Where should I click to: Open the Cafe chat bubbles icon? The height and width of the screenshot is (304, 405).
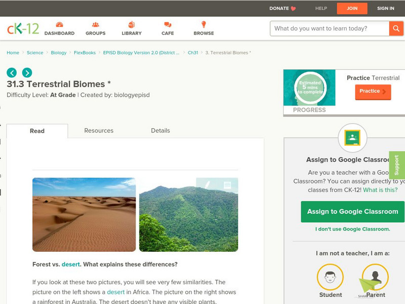168,25
